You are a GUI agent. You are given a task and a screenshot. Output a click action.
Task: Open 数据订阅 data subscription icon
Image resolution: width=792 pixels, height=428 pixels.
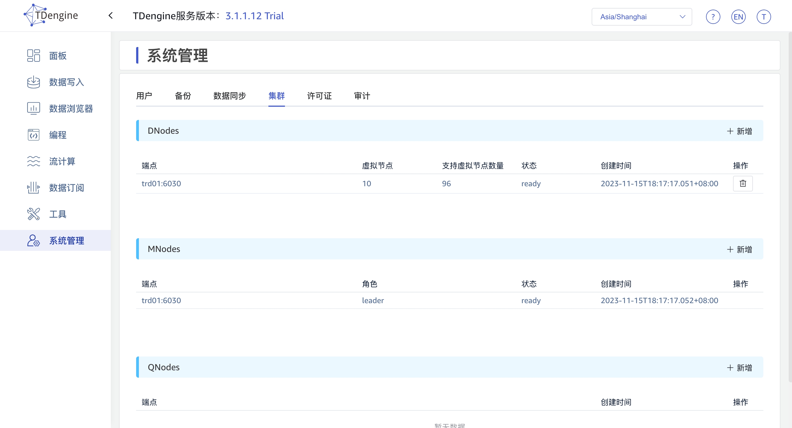33,188
